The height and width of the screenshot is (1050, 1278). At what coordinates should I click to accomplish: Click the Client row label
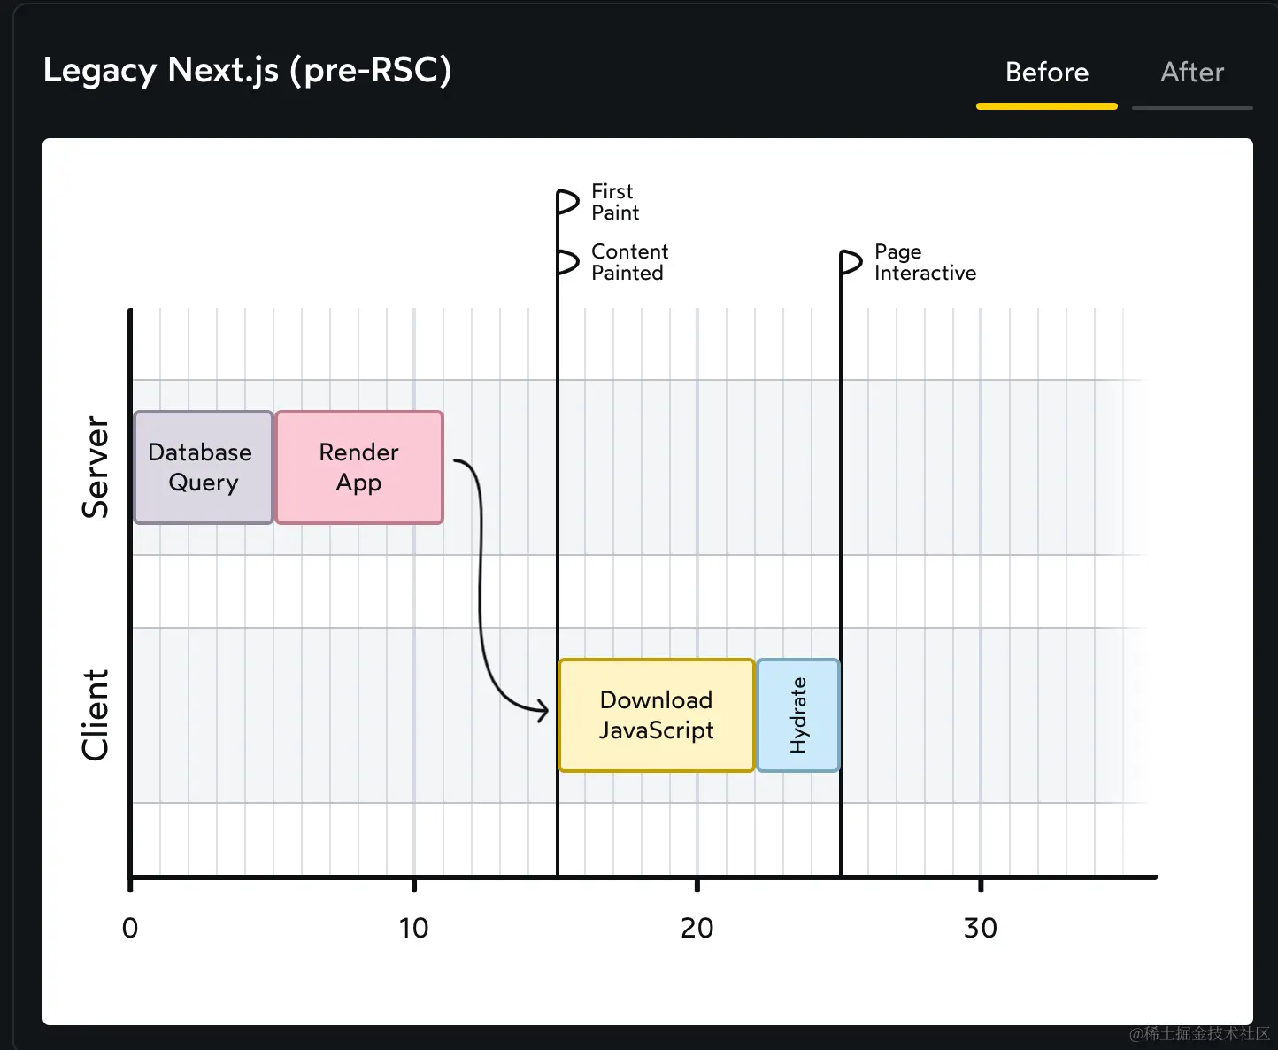coord(95,715)
